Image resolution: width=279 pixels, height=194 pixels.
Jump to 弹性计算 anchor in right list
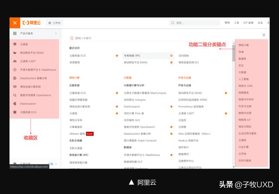click(244, 45)
